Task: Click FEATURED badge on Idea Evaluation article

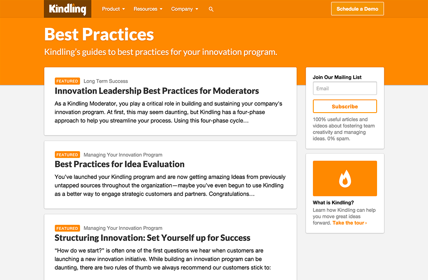Action: click(x=67, y=155)
